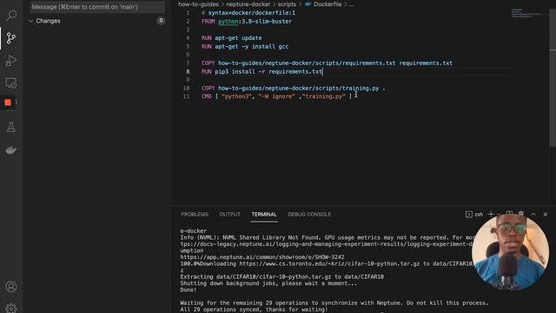Select the TERMINAL tab
The image size is (556, 313).
click(264, 215)
